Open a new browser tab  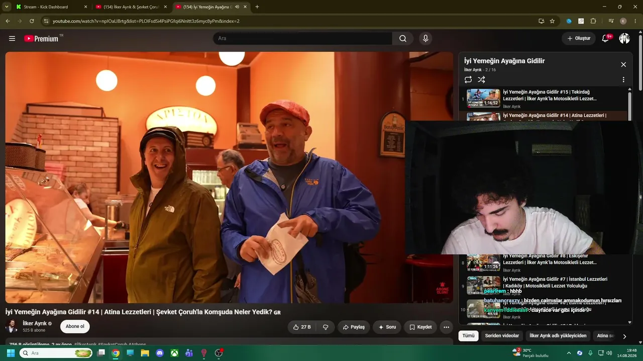pos(257,7)
